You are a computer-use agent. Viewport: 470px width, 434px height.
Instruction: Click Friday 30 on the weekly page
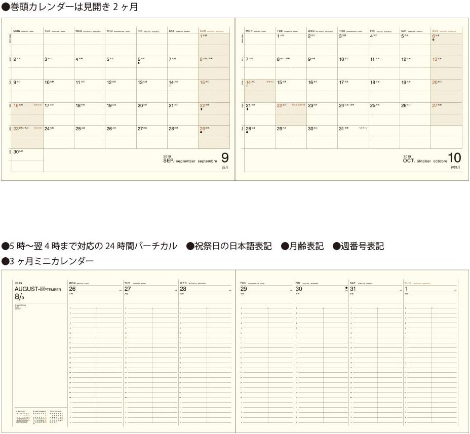pos(299,289)
